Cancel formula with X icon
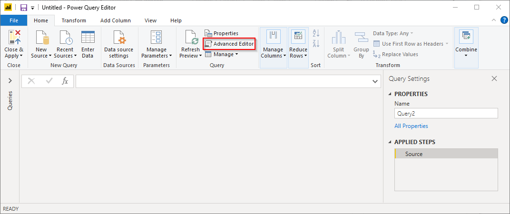Screen dimensions: 510x214 31,81
